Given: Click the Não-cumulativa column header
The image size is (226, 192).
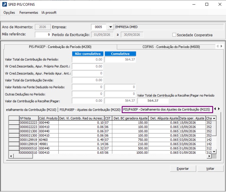Looking at the screenshot, I should 88,54.
